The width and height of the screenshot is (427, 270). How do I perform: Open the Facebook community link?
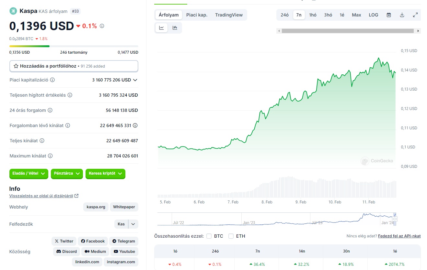coord(93,241)
